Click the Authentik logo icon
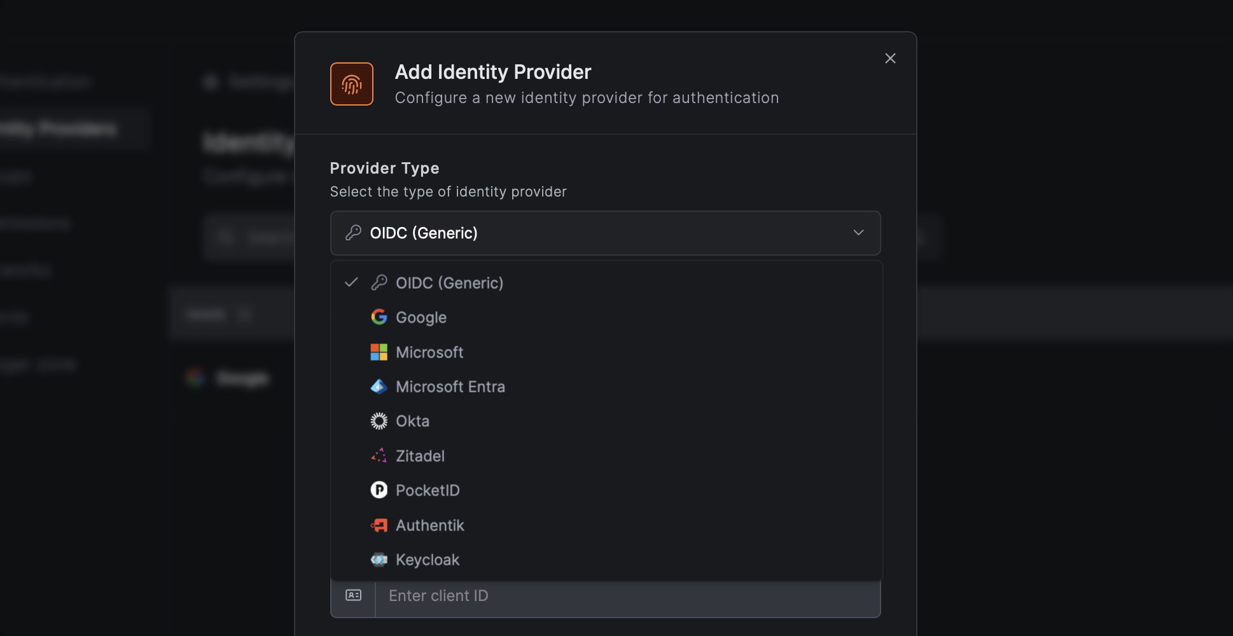Screen dimensions: 1233x636 click(379, 525)
